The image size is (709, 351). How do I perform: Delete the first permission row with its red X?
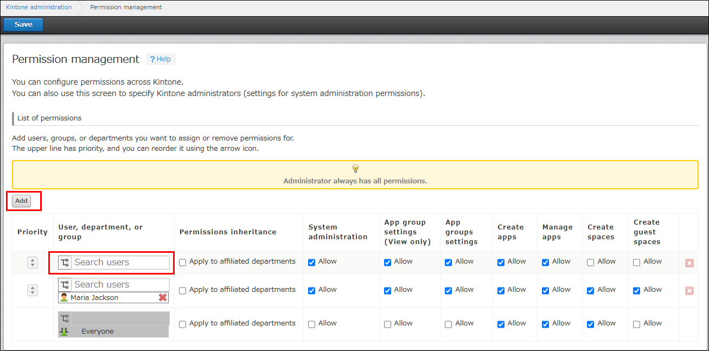click(x=689, y=263)
